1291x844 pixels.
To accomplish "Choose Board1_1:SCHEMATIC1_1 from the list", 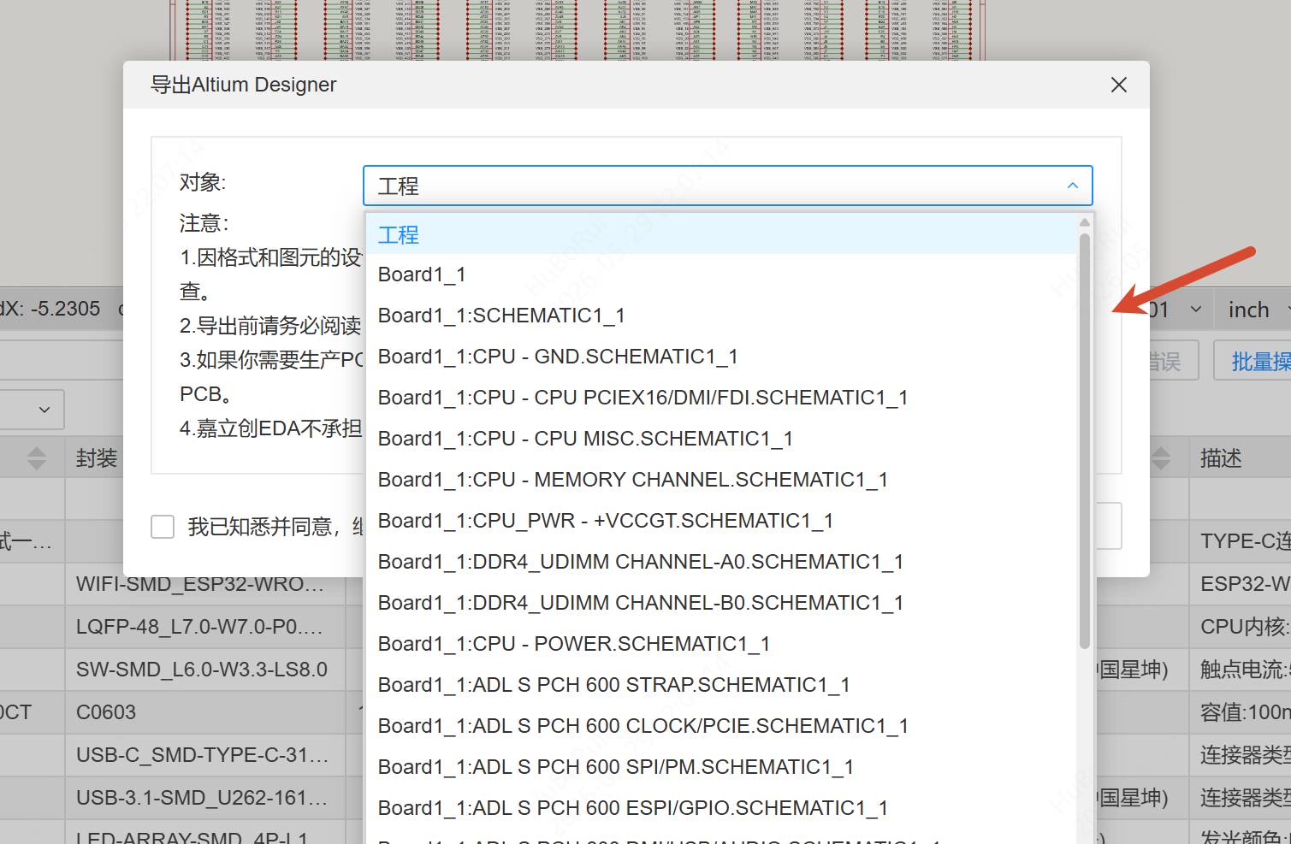I will tap(720, 316).
